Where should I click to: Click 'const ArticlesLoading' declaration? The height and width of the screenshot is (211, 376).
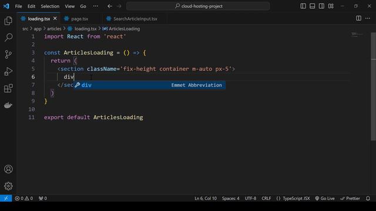tap(78, 53)
